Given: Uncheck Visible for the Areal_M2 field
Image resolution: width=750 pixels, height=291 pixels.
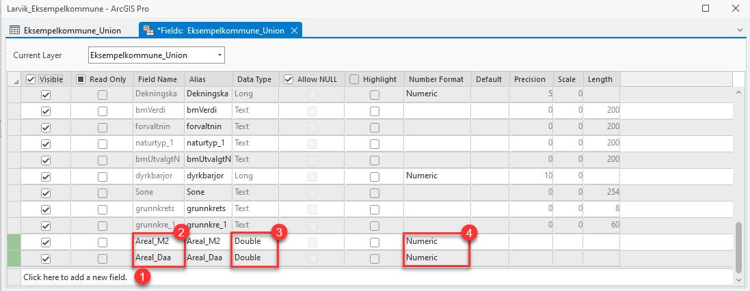Looking at the screenshot, I should point(46,242).
